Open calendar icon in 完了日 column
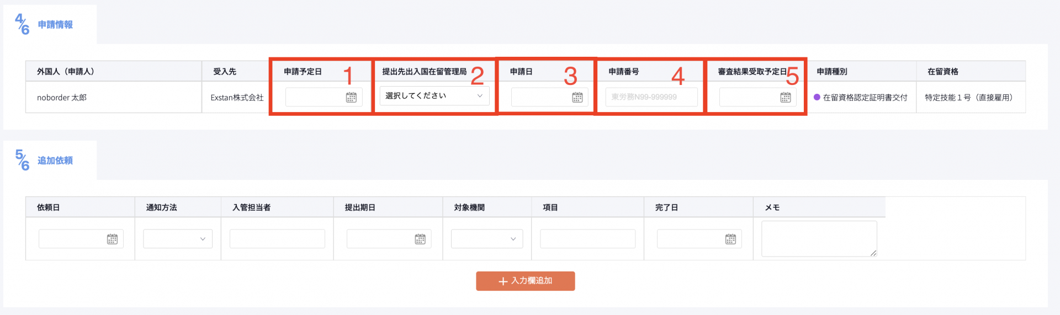Screen dimensions: 1060x315 [730, 239]
